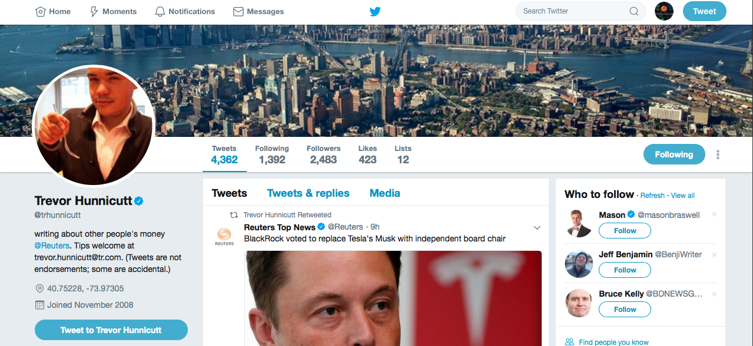This screenshot has width=753, height=346.
Task: Open the three-dot profile options menu
Action: 718,154
